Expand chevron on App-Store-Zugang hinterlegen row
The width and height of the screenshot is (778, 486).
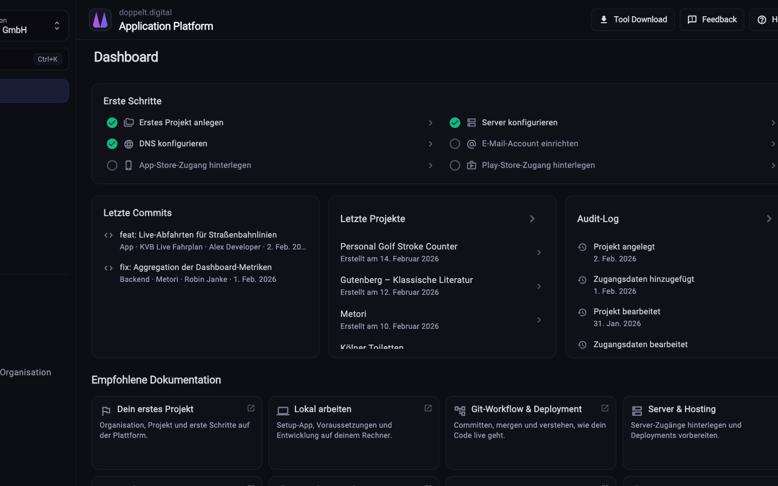[431, 165]
